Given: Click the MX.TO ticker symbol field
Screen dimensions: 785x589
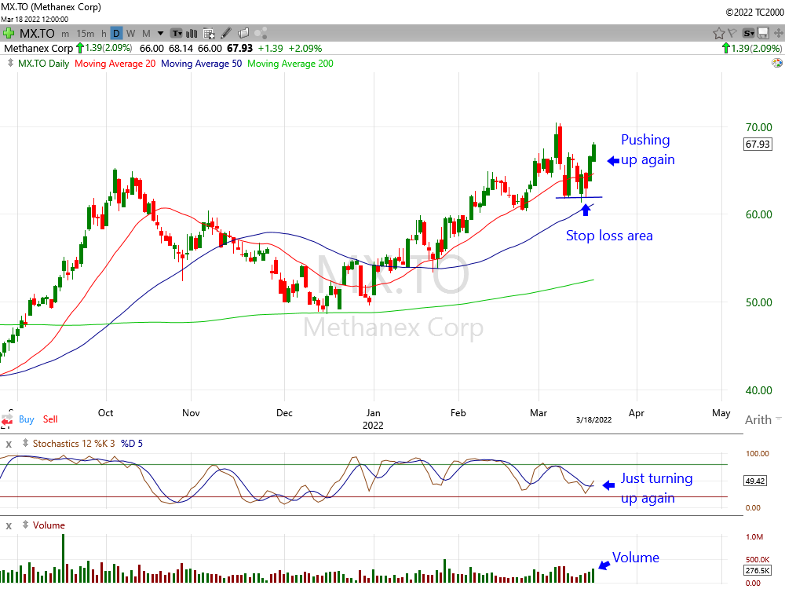Looking at the screenshot, I should pos(37,34).
